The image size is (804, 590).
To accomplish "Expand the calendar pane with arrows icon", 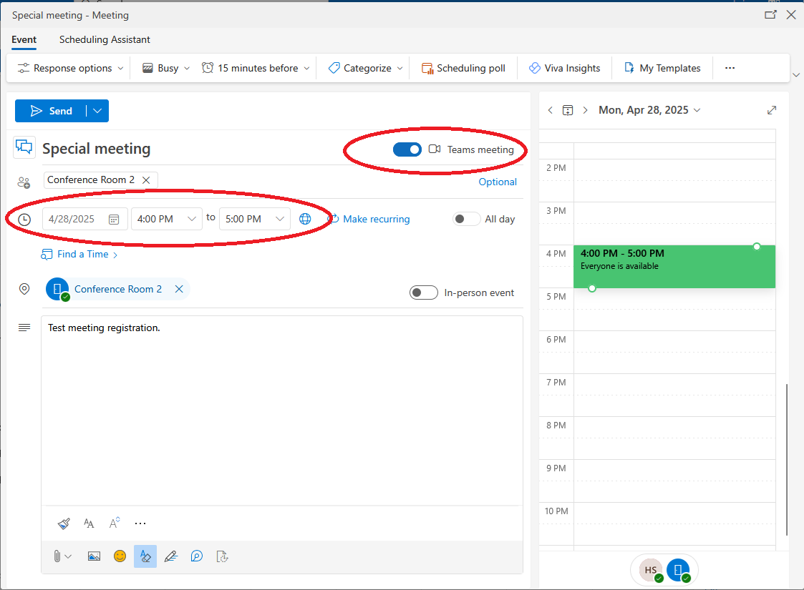I will coord(772,110).
